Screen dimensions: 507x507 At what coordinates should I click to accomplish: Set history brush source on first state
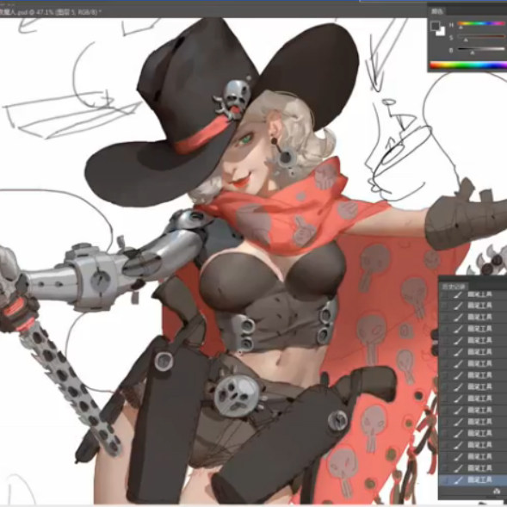[x=444, y=294]
